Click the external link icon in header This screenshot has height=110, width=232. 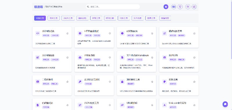pos(194,7)
